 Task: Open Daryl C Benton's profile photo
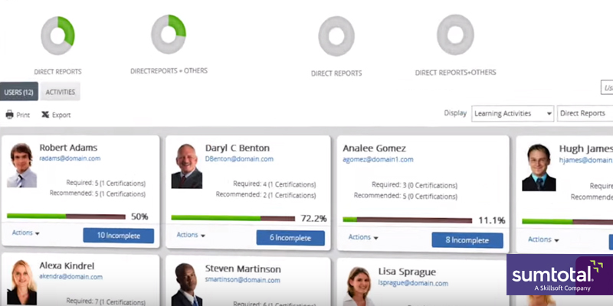[187, 166]
